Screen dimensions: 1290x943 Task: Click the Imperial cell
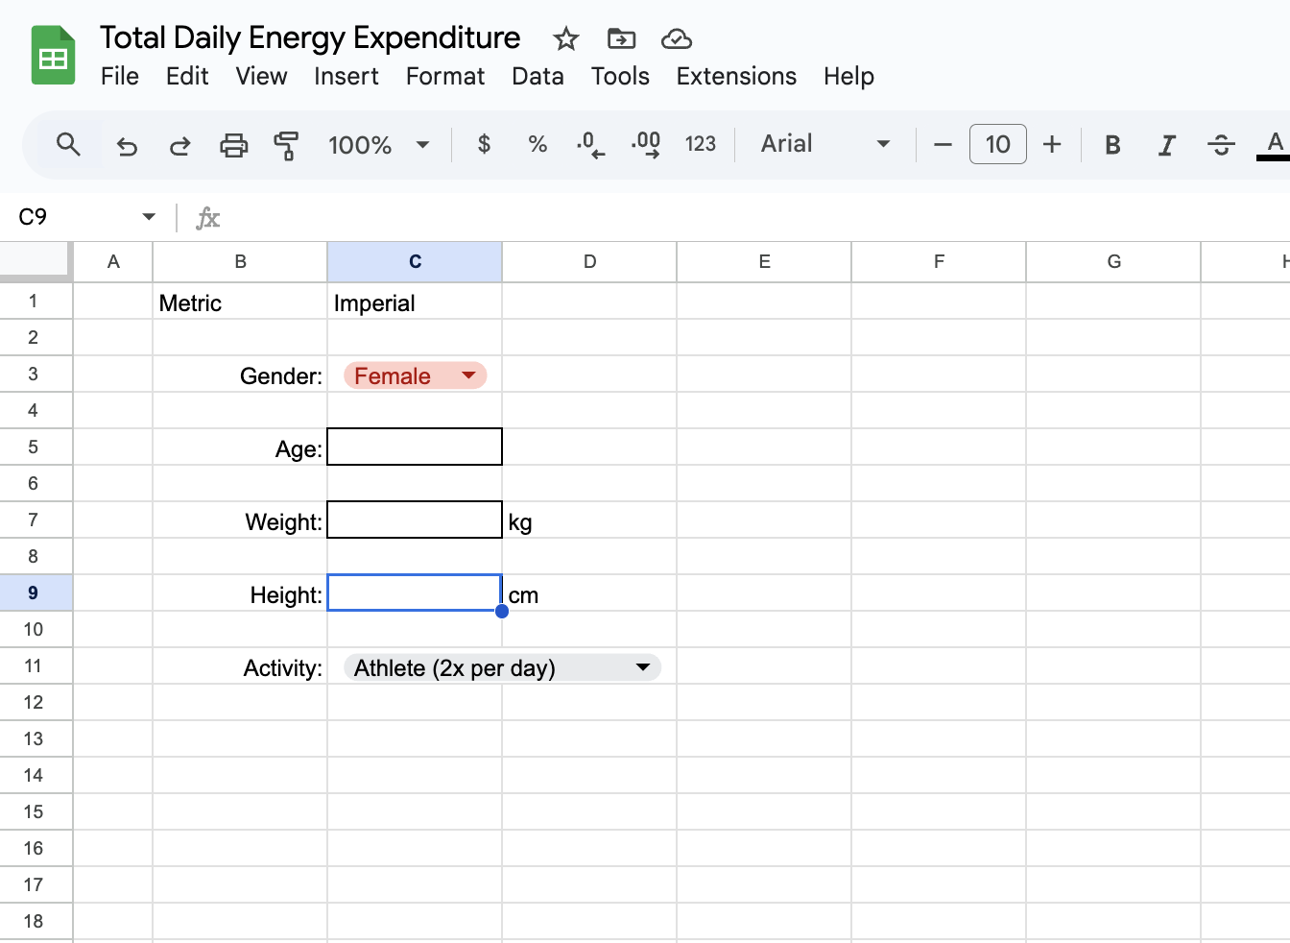415,302
